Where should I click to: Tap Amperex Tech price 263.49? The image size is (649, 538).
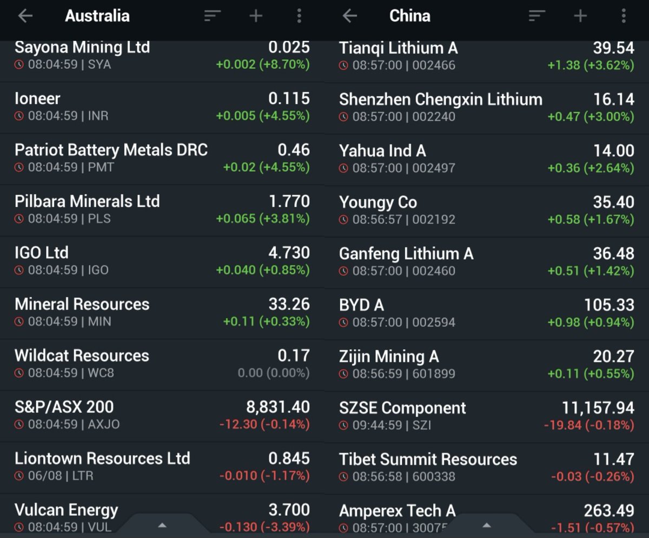pyautogui.click(x=609, y=511)
